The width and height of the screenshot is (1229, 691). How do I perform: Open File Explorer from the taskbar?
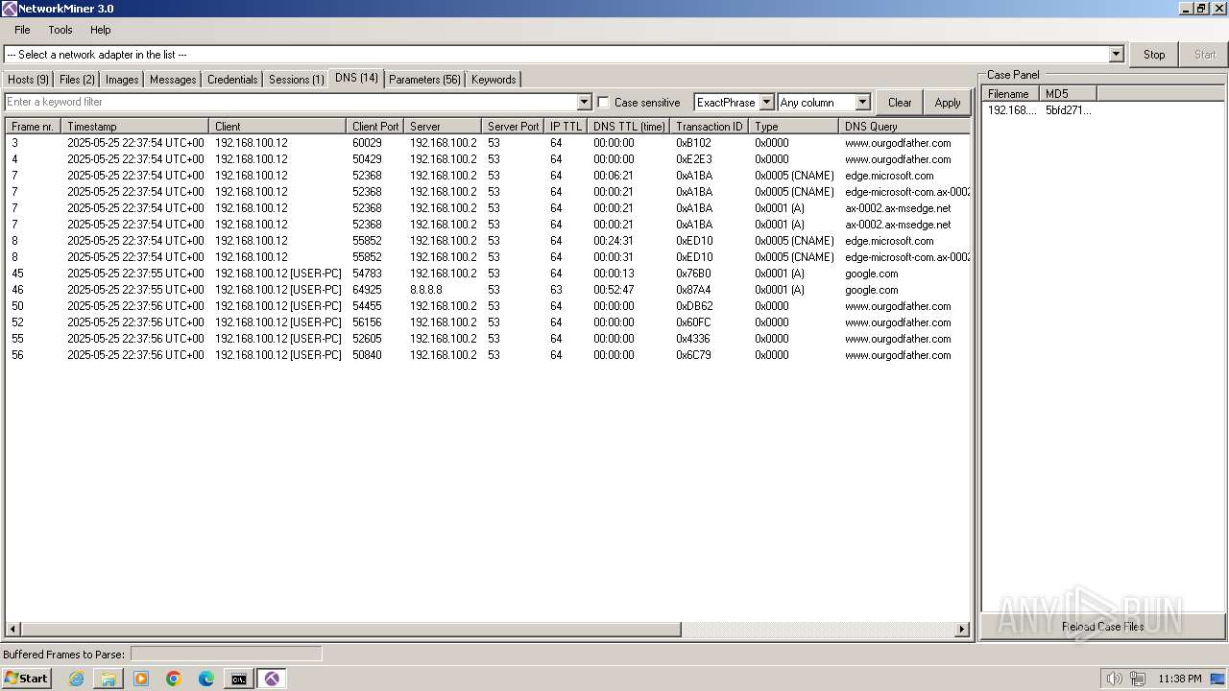(108, 679)
